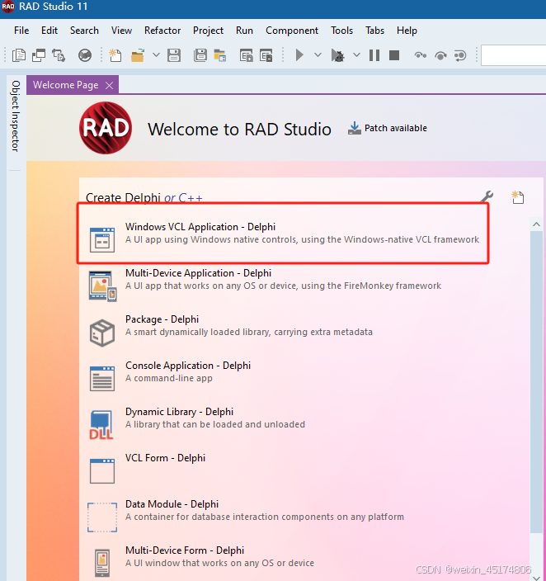Click the DLL Dynamic Library icon
Screen dimensions: 546x581
click(x=101, y=425)
